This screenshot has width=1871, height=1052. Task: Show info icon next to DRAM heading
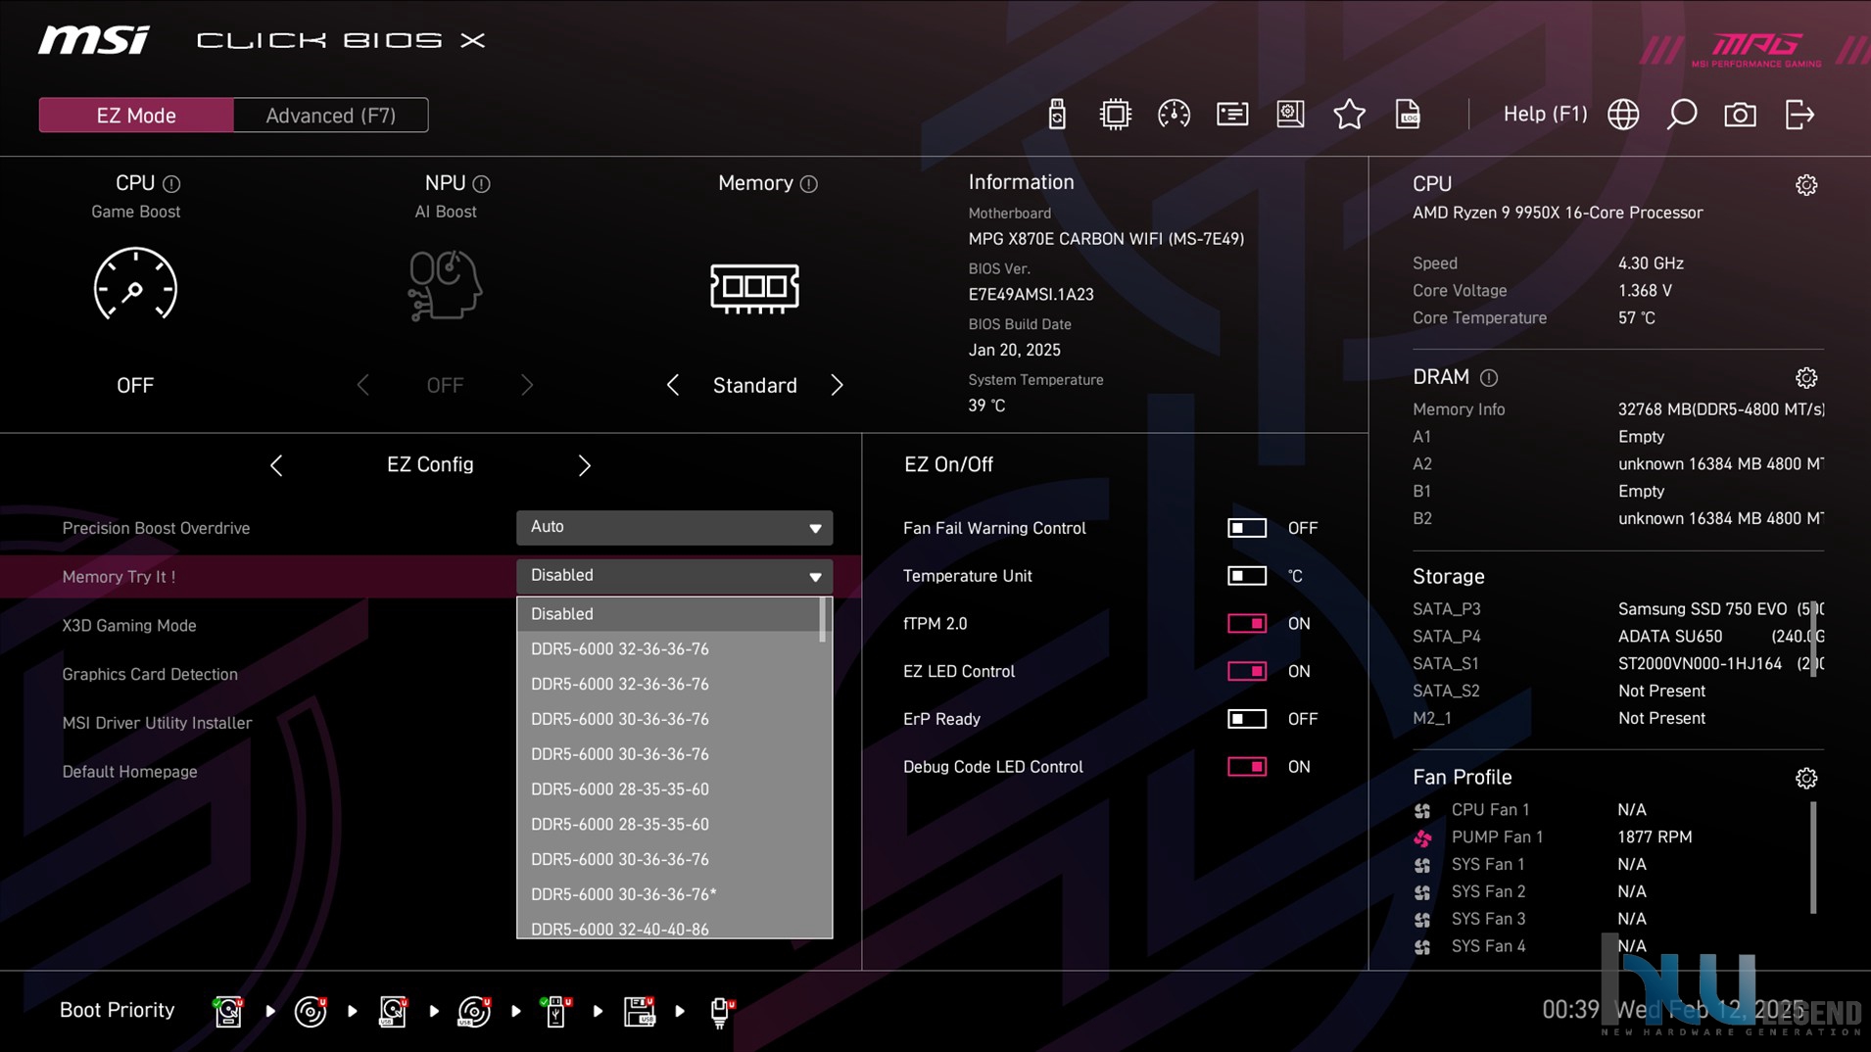pos(1489,378)
